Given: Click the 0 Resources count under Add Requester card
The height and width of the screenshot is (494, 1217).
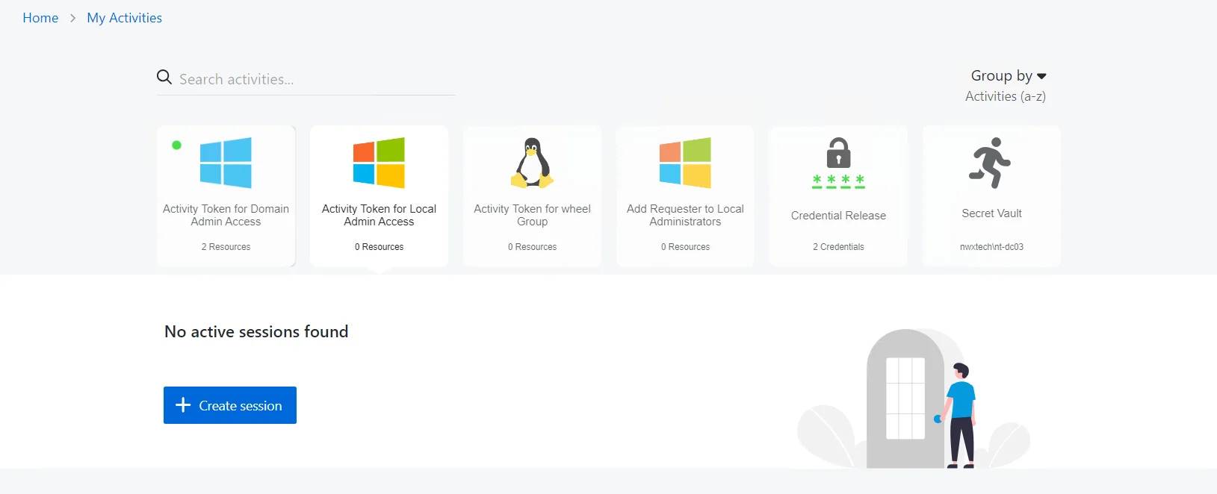Looking at the screenshot, I should click(x=685, y=247).
